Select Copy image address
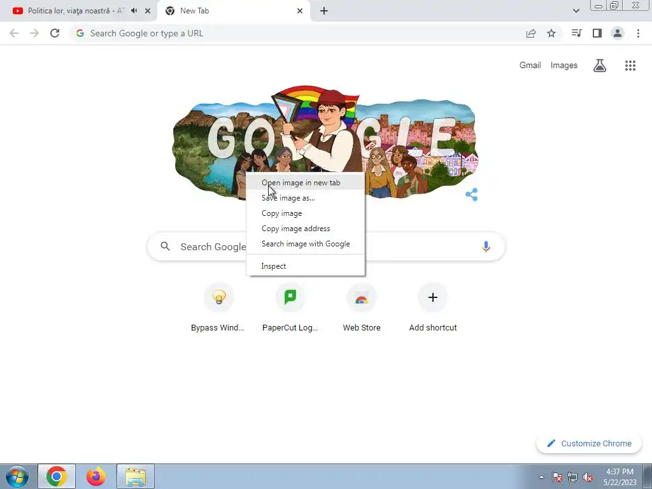This screenshot has width=652, height=489. [306, 229]
